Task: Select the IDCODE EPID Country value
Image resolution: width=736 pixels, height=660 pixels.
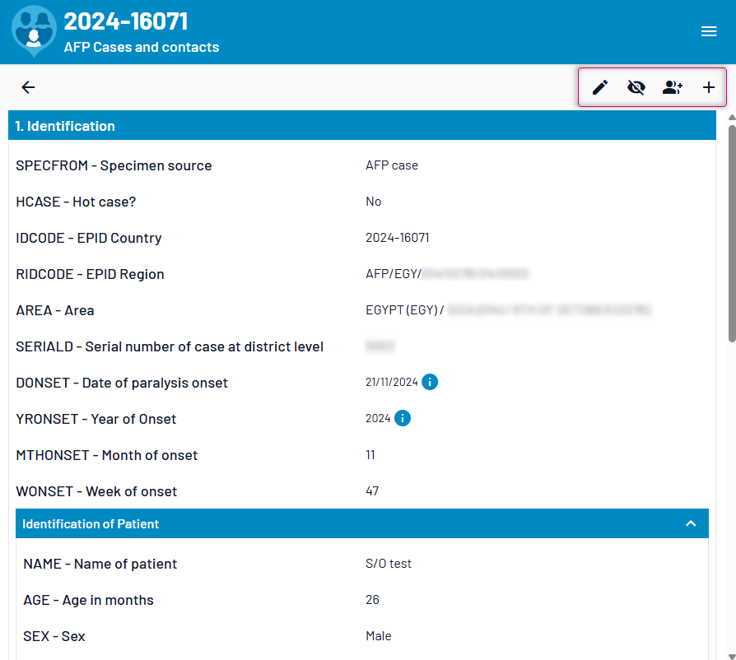Action: (397, 238)
